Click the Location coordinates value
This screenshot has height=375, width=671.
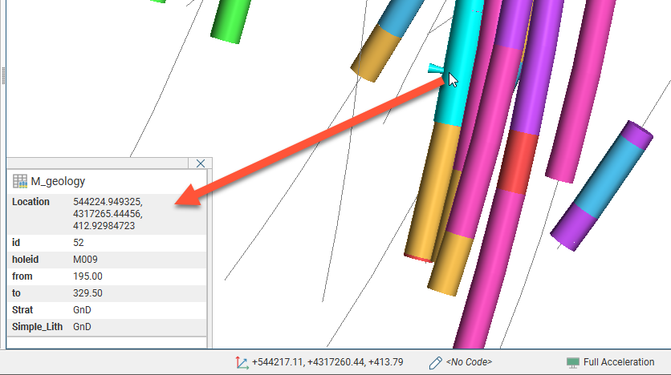(108, 214)
